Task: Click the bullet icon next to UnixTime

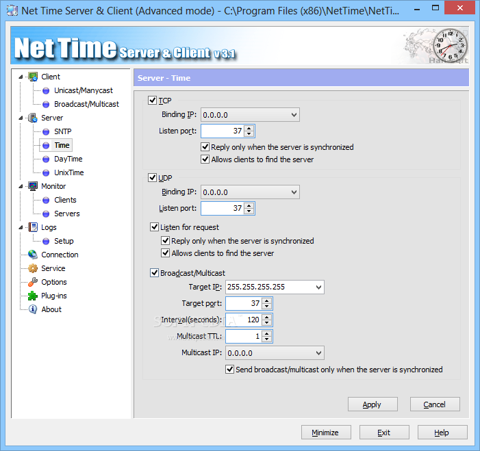Action: 46,173
